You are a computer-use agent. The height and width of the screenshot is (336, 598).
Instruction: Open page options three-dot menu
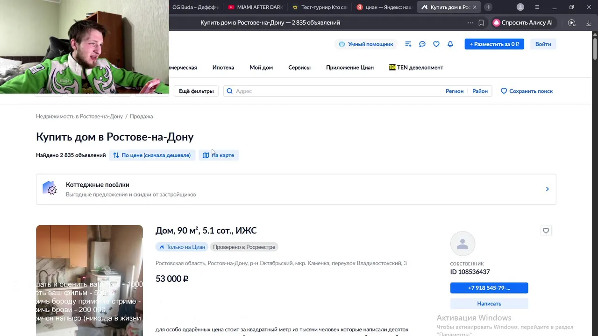coord(470,22)
